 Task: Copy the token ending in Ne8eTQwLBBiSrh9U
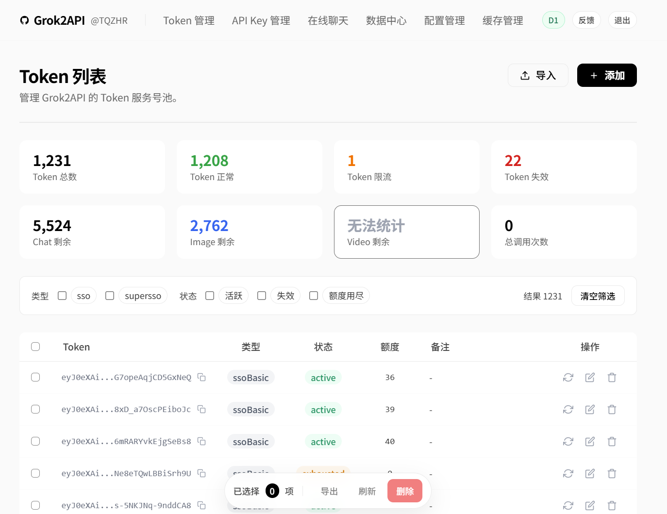(201, 473)
